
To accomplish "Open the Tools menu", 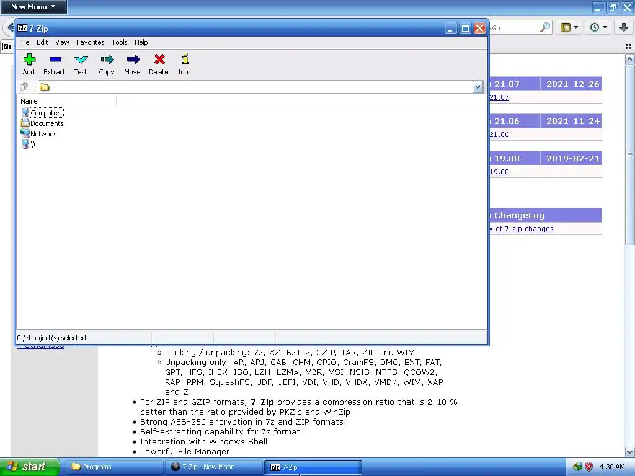I will click(x=120, y=42).
